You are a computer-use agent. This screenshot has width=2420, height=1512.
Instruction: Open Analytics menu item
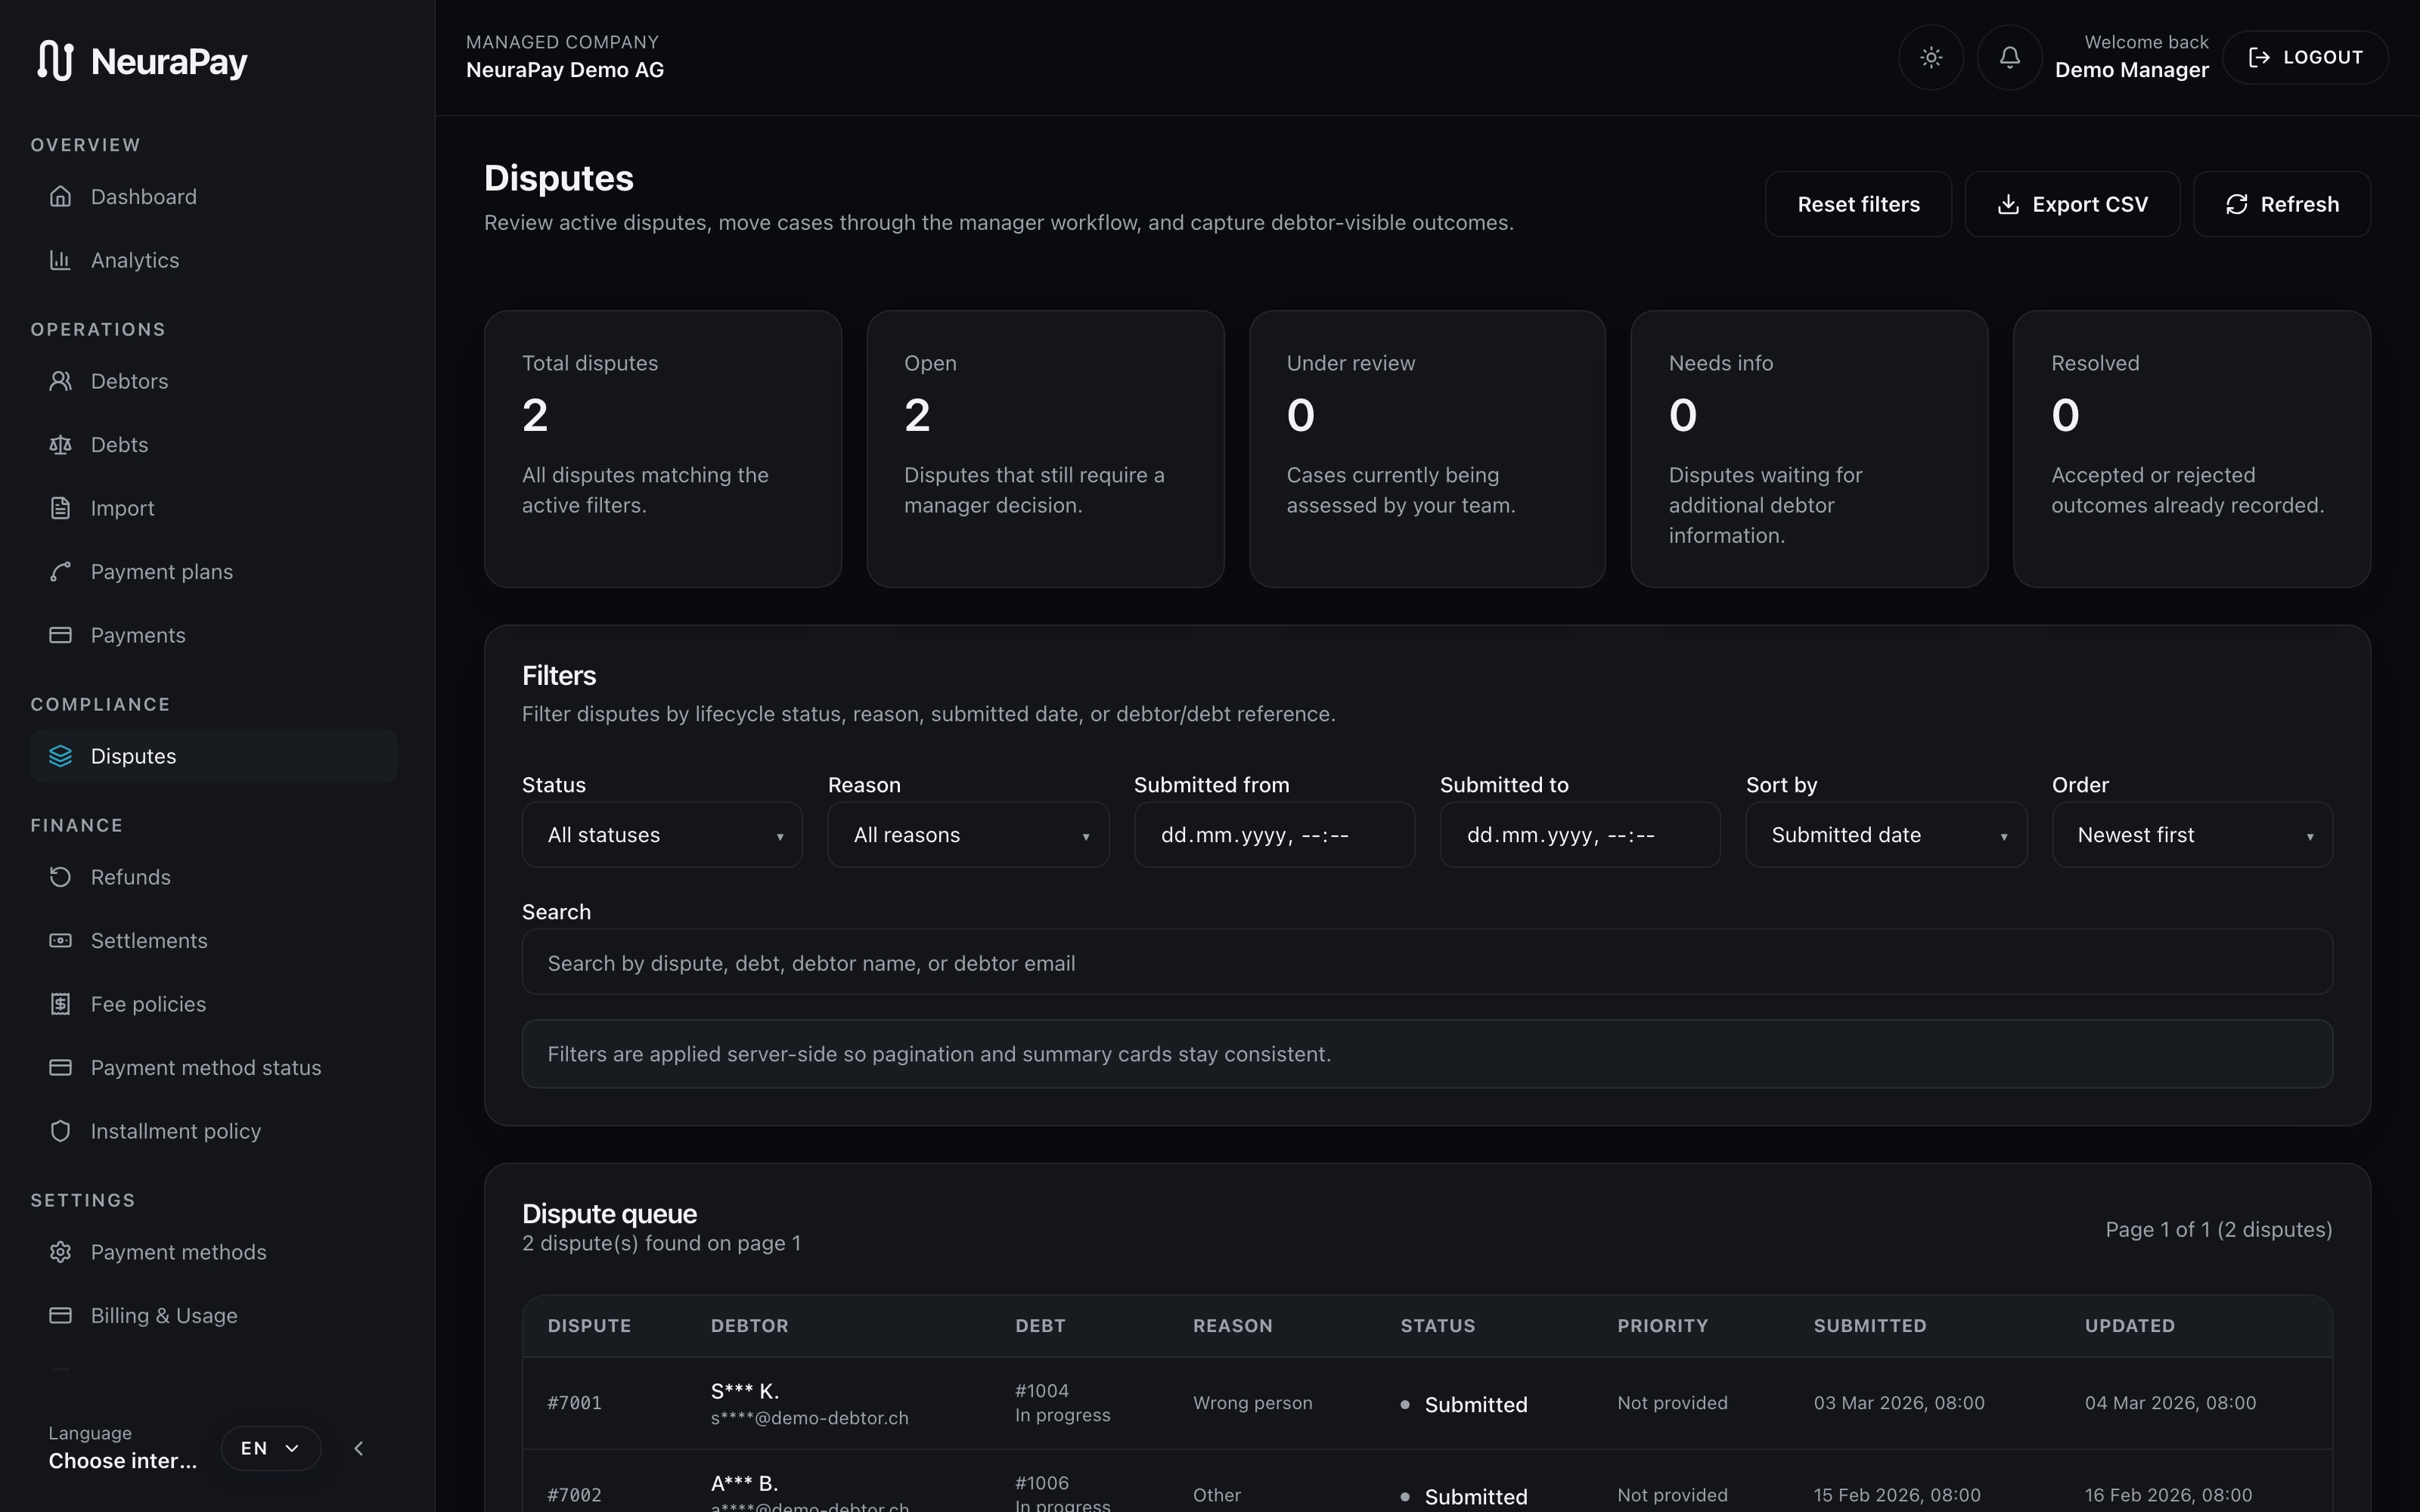coord(214,260)
